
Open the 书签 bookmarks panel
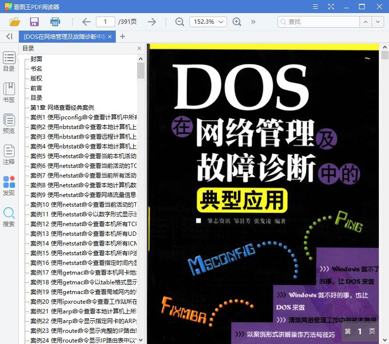[9, 93]
